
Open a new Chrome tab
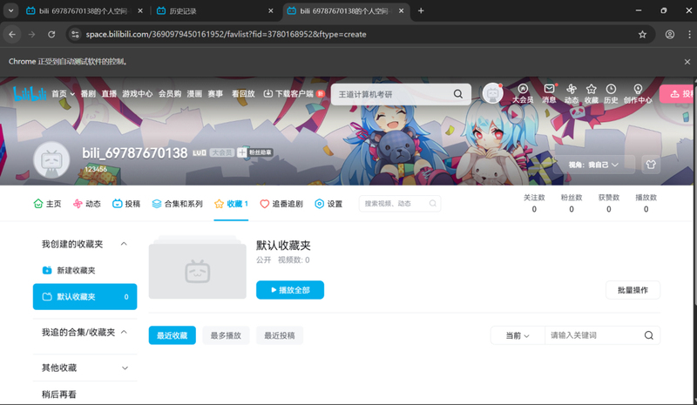[421, 10]
